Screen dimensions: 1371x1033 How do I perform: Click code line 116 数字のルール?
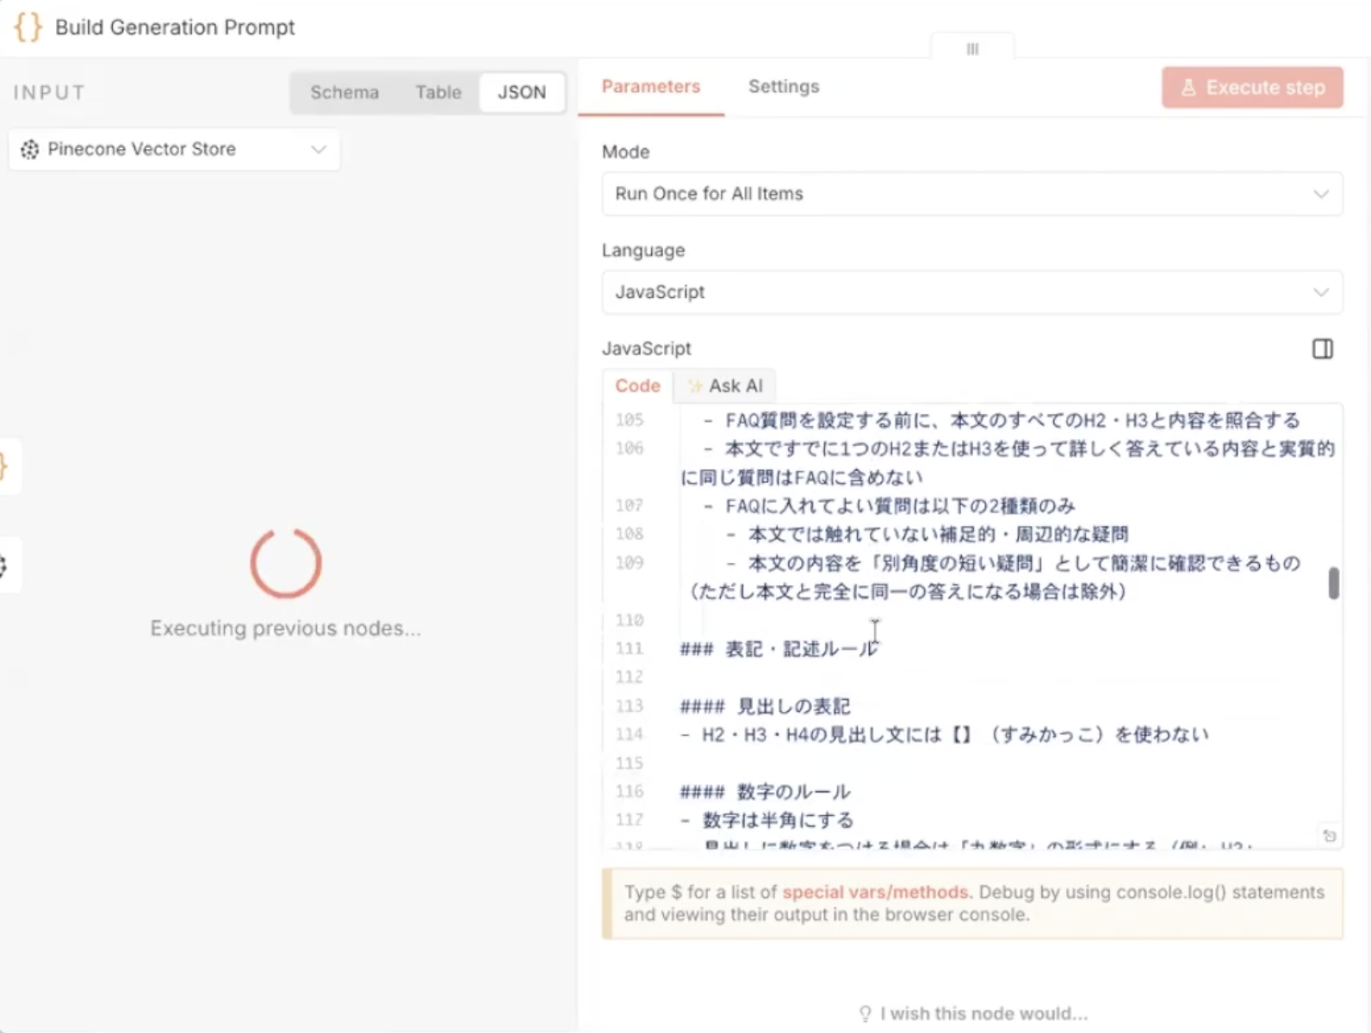(765, 791)
